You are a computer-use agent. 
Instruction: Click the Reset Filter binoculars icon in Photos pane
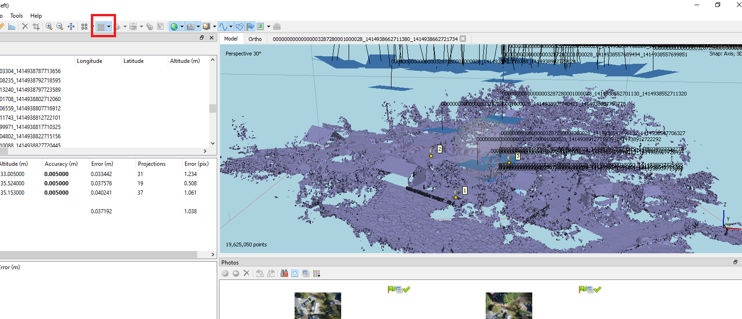(284, 273)
